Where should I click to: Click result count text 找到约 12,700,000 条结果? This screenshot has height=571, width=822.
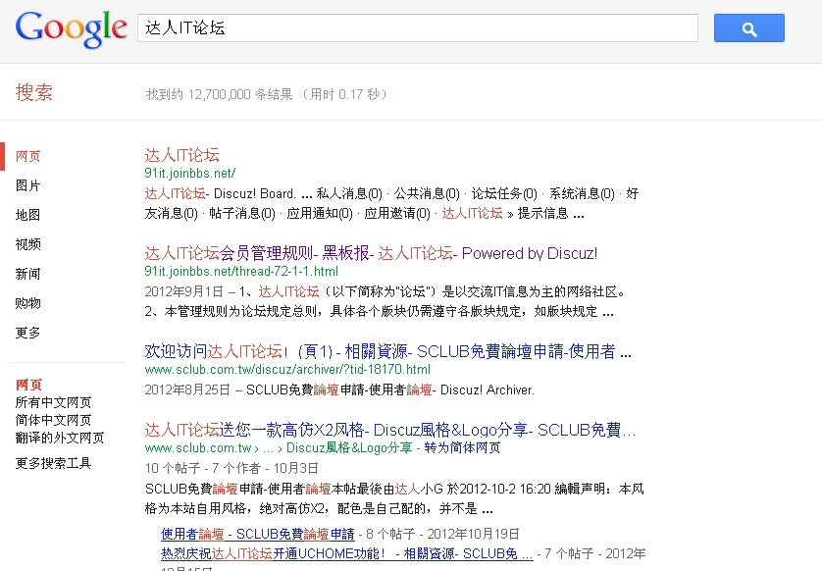tap(219, 94)
